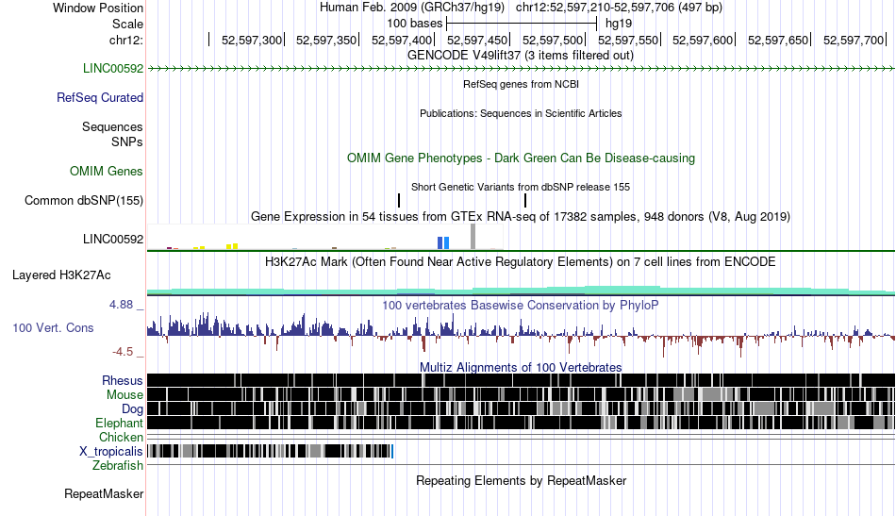Viewport: 896px width, 516px height.
Task: Click the Rhesus alignment label
Action: [x=123, y=380]
